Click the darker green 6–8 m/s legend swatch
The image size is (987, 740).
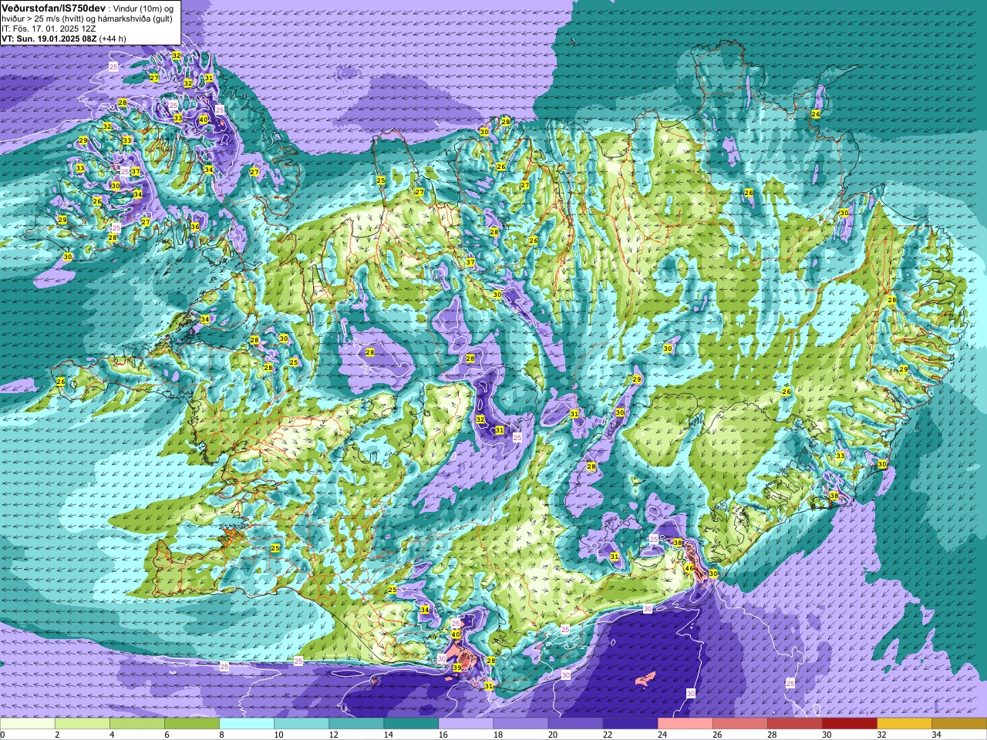192,725
